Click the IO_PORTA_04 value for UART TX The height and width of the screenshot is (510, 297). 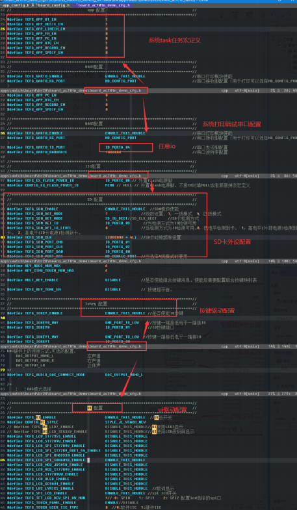[118, 147]
